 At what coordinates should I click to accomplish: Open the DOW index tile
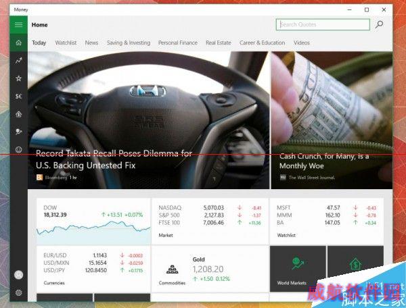point(93,222)
